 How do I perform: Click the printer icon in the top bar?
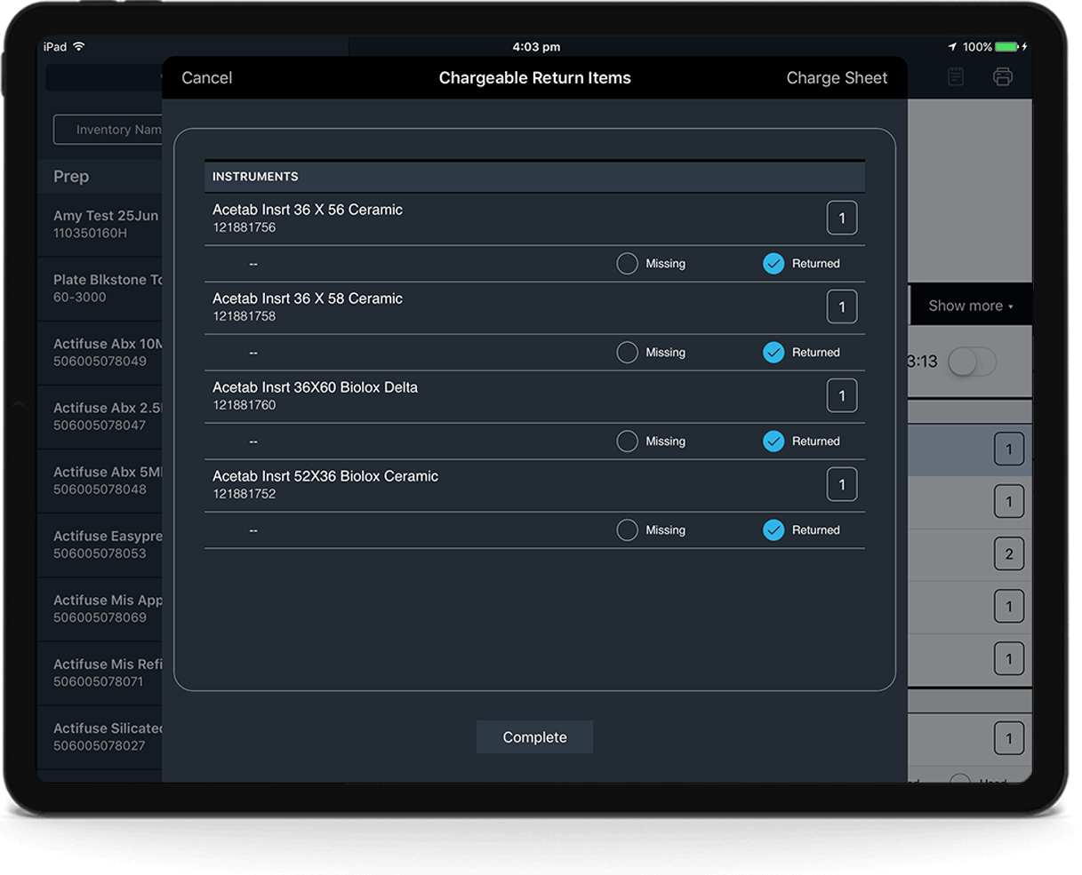pos(1002,77)
